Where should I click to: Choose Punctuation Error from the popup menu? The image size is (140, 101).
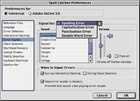point(77,32)
